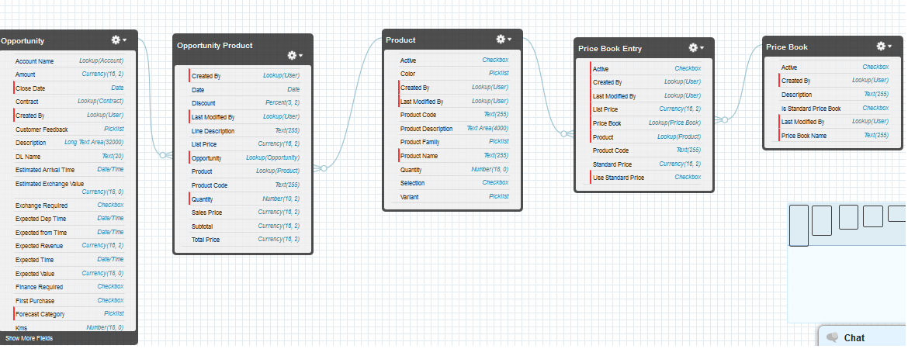The height and width of the screenshot is (349, 908).
Task: Click the Product Description field row
Action: (x=454, y=129)
